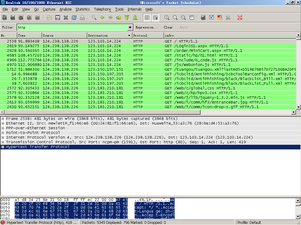Edit capture filter toolbar icon
Image resolution: width=301 pixels, height=225 pixels.
tap(203, 18)
